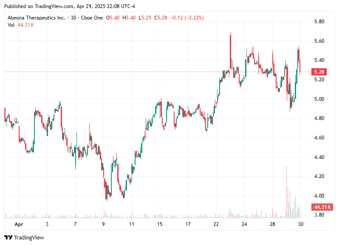
Task: Click the H5.40 high value
Action: click(129, 18)
